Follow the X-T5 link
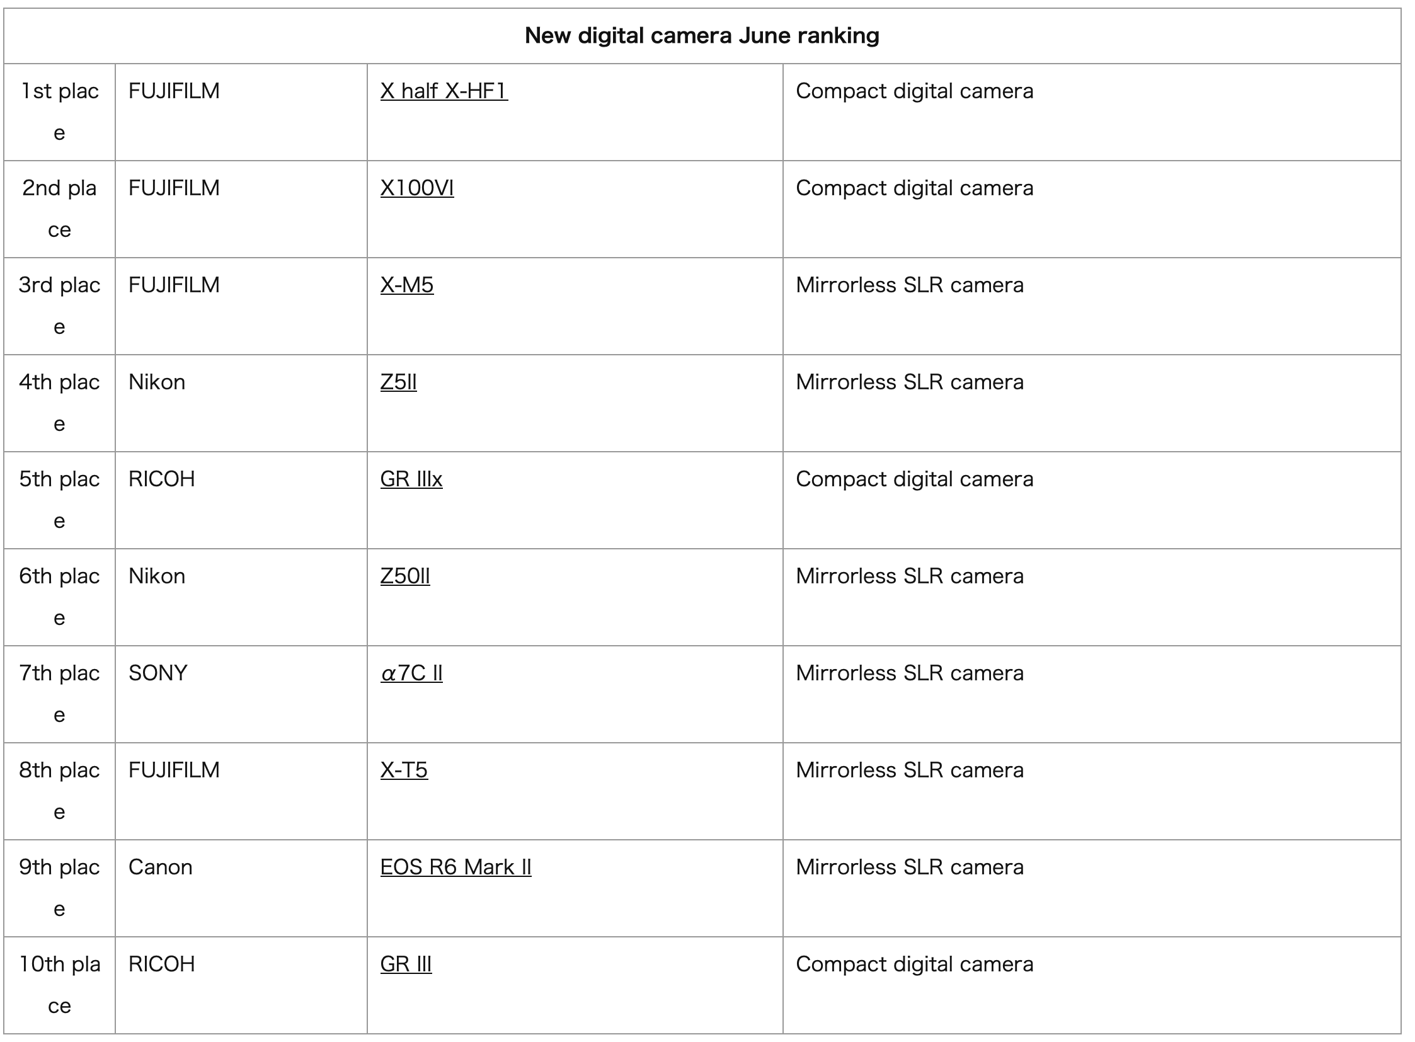Viewport: 1415px width, 1042px height. (404, 770)
